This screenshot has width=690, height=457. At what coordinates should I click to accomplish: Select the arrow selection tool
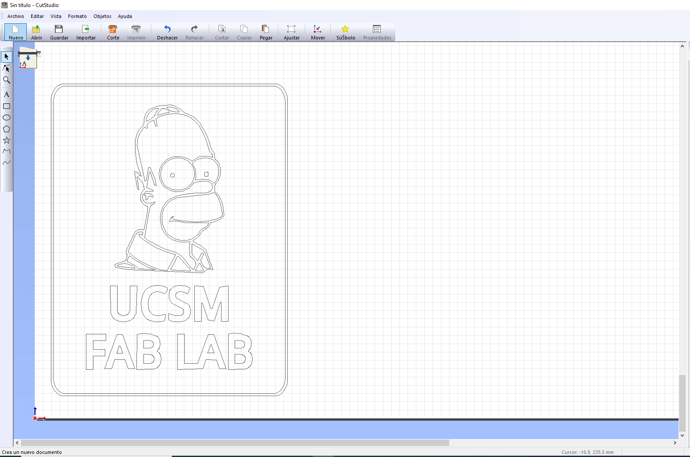[x=7, y=57]
